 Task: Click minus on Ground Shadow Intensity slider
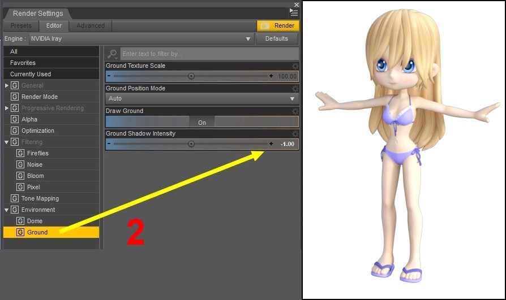(109, 144)
